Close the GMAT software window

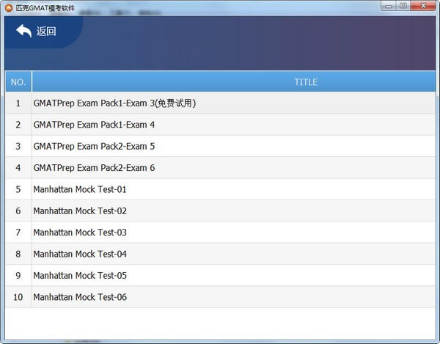click(x=423, y=6)
